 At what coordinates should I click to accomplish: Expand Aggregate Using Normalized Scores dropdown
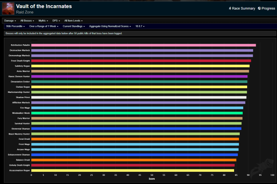click(110, 26)
